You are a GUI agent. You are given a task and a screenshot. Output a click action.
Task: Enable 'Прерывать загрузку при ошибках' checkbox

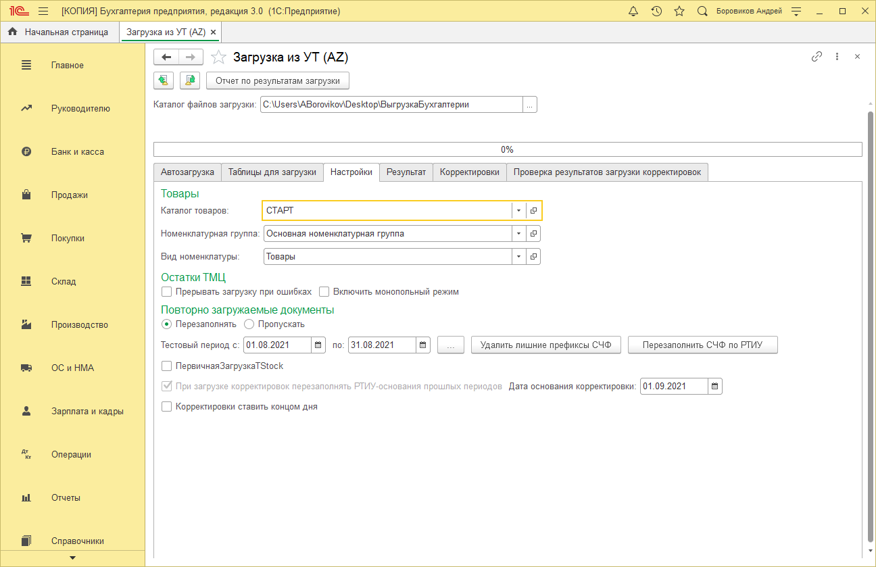click(167, 292)
